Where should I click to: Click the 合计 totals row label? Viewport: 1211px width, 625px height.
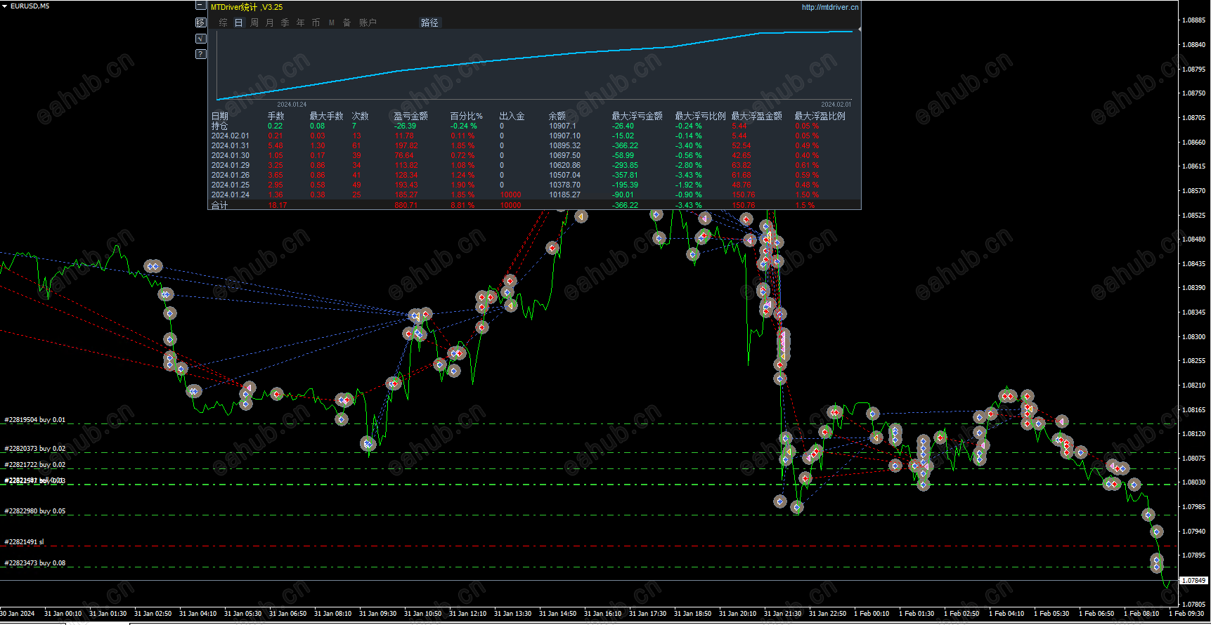point(220,205)
